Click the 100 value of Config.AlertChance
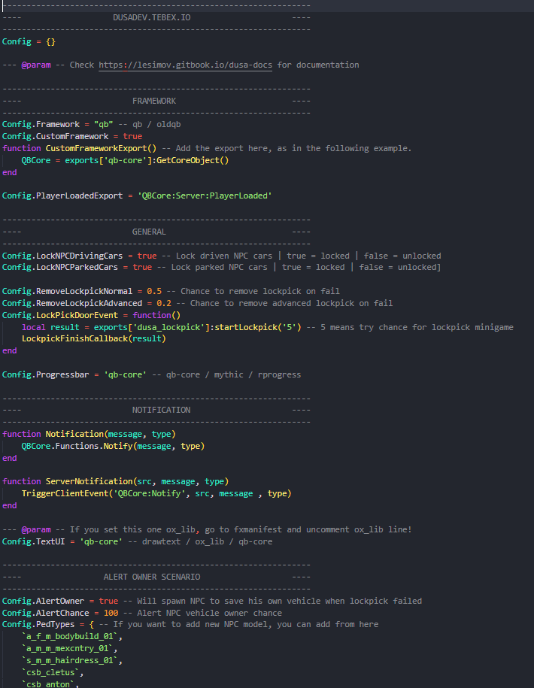Image resolution: width=534 pixels, height=688 pixels. (x=110, y=613)
